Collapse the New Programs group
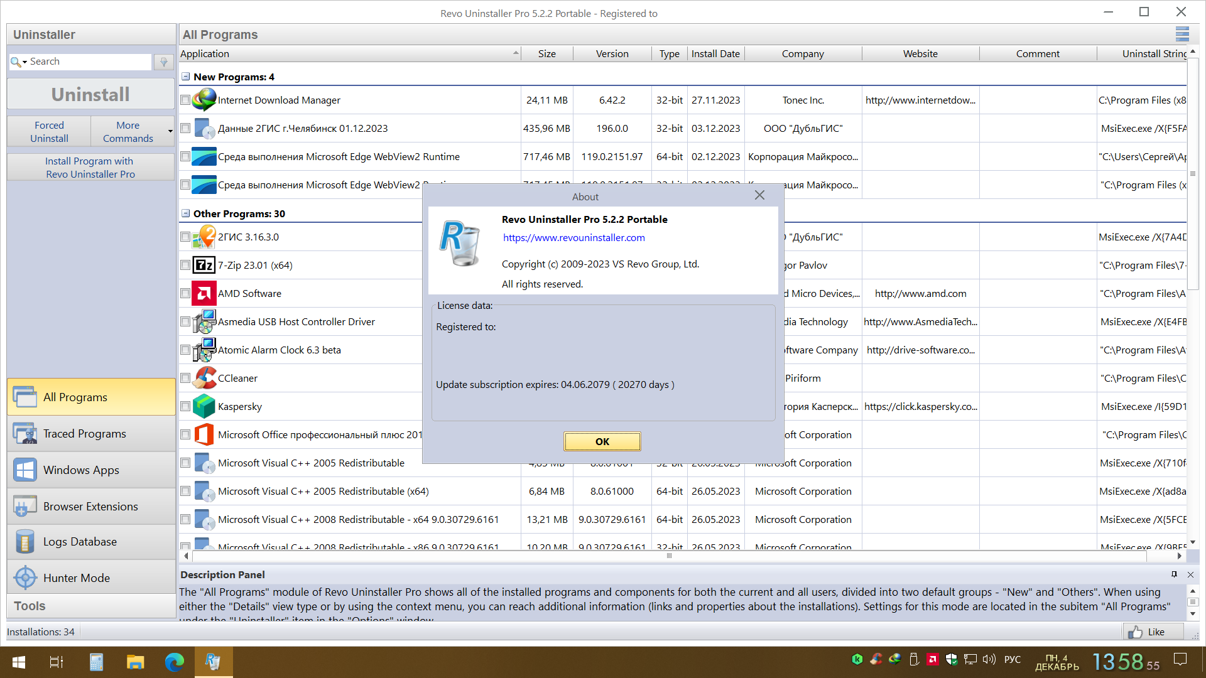 tap(186, 77)
